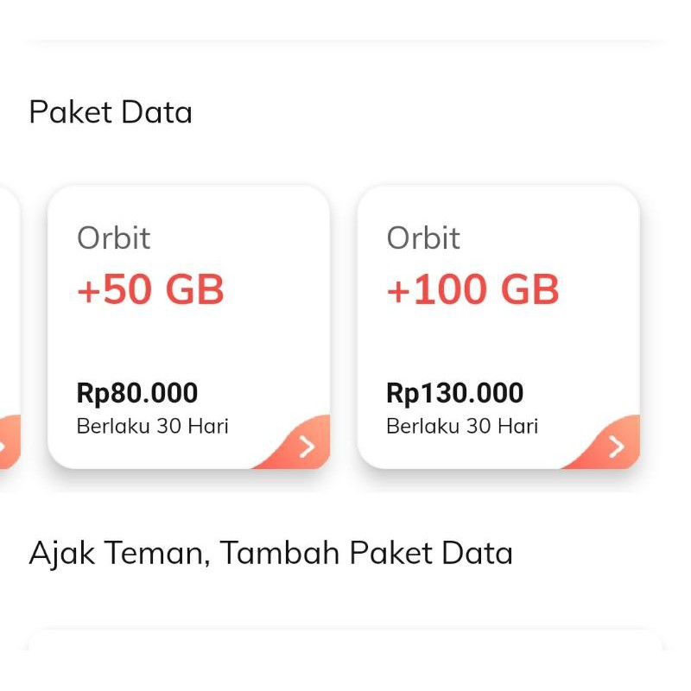Click the Orbit label above +100 GB
This screenshot has width=691, height=691.
pos(423,238)
